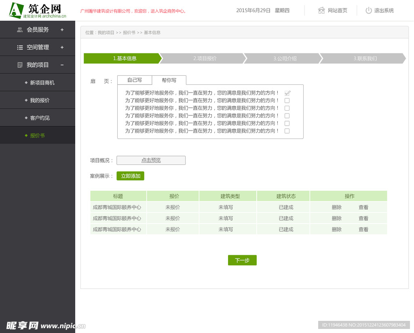Check the second message row checkbox
This screenshot has height=333, width=414.
pyautogui.click(x=287, y=100)
